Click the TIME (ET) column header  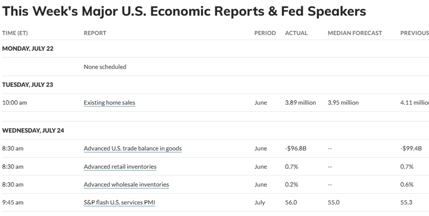pos(15,33)
